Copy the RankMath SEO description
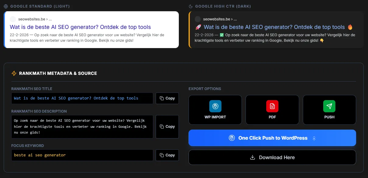 tap(167, 127)
